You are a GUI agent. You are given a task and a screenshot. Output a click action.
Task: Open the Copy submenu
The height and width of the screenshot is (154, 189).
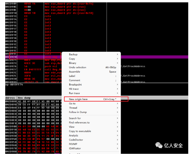pos(91,59)
